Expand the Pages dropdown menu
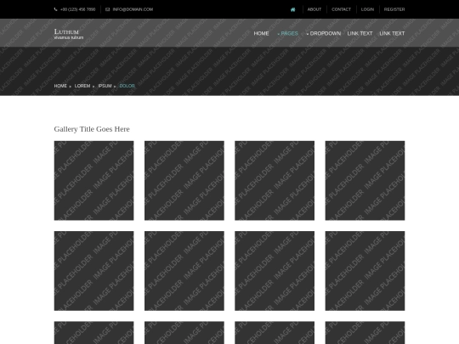 pyautogui.click(x=288, y=33)
